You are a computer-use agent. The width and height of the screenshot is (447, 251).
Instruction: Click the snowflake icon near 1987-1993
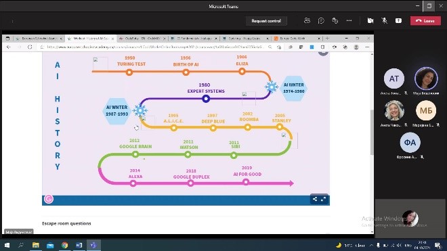(x=140, y=110)
